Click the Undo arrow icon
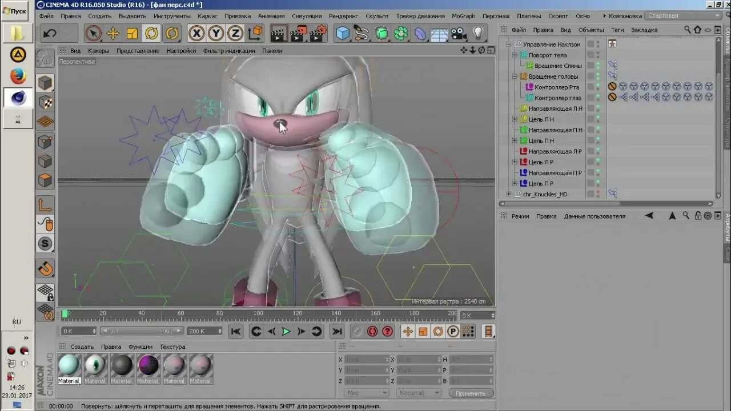Viewport: 731px width, 411px height. click(50, 33)
